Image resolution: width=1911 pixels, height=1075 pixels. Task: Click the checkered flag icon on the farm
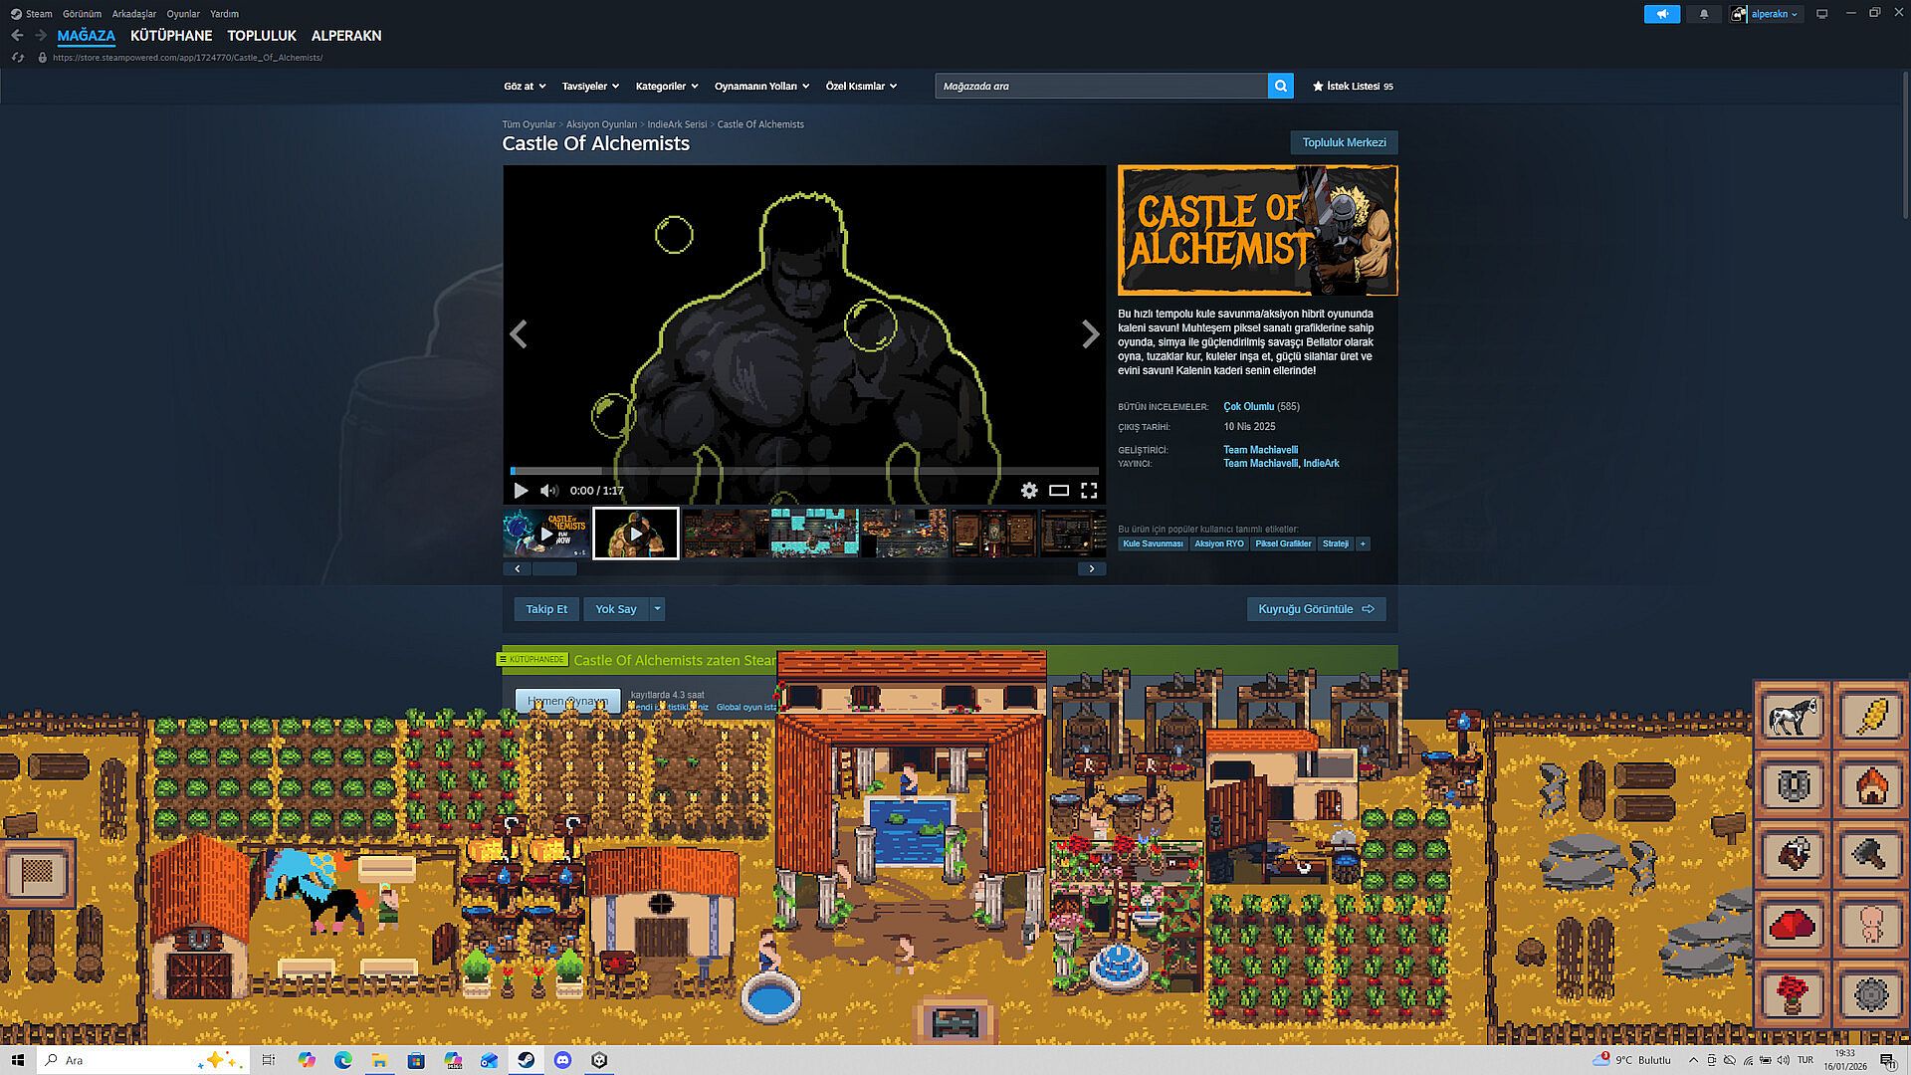point(38,874)
